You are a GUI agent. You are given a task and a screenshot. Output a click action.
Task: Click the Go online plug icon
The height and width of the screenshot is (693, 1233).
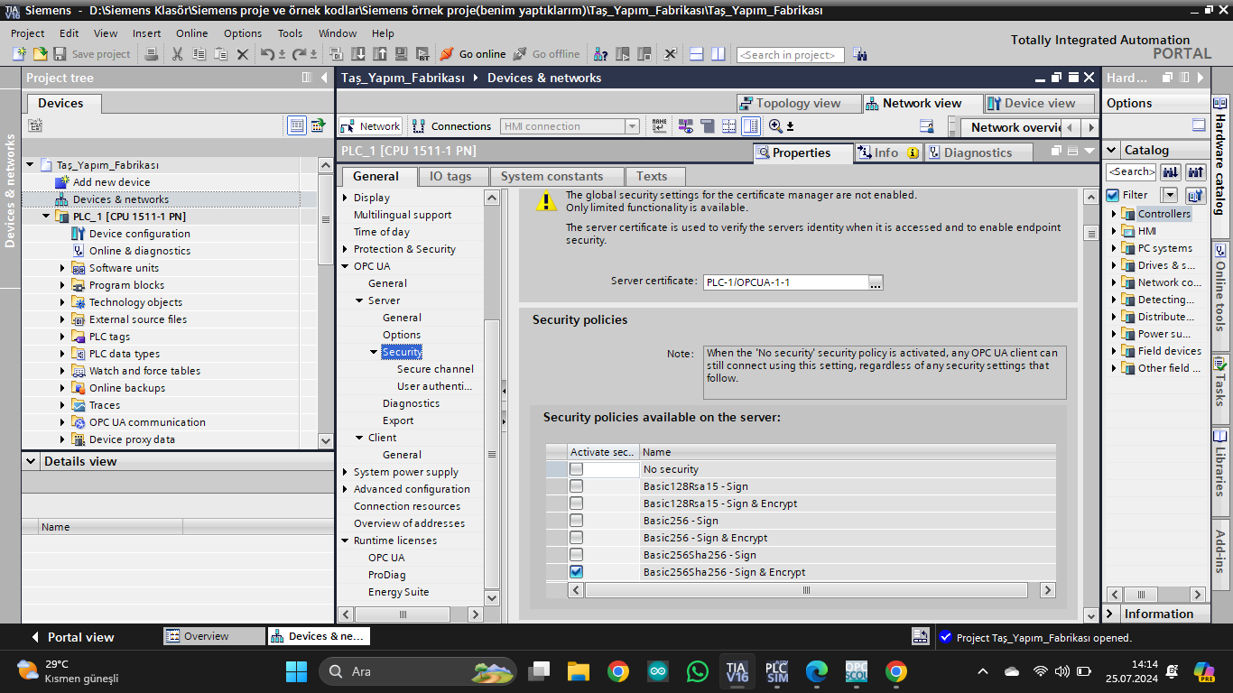[x=447, y=54]
